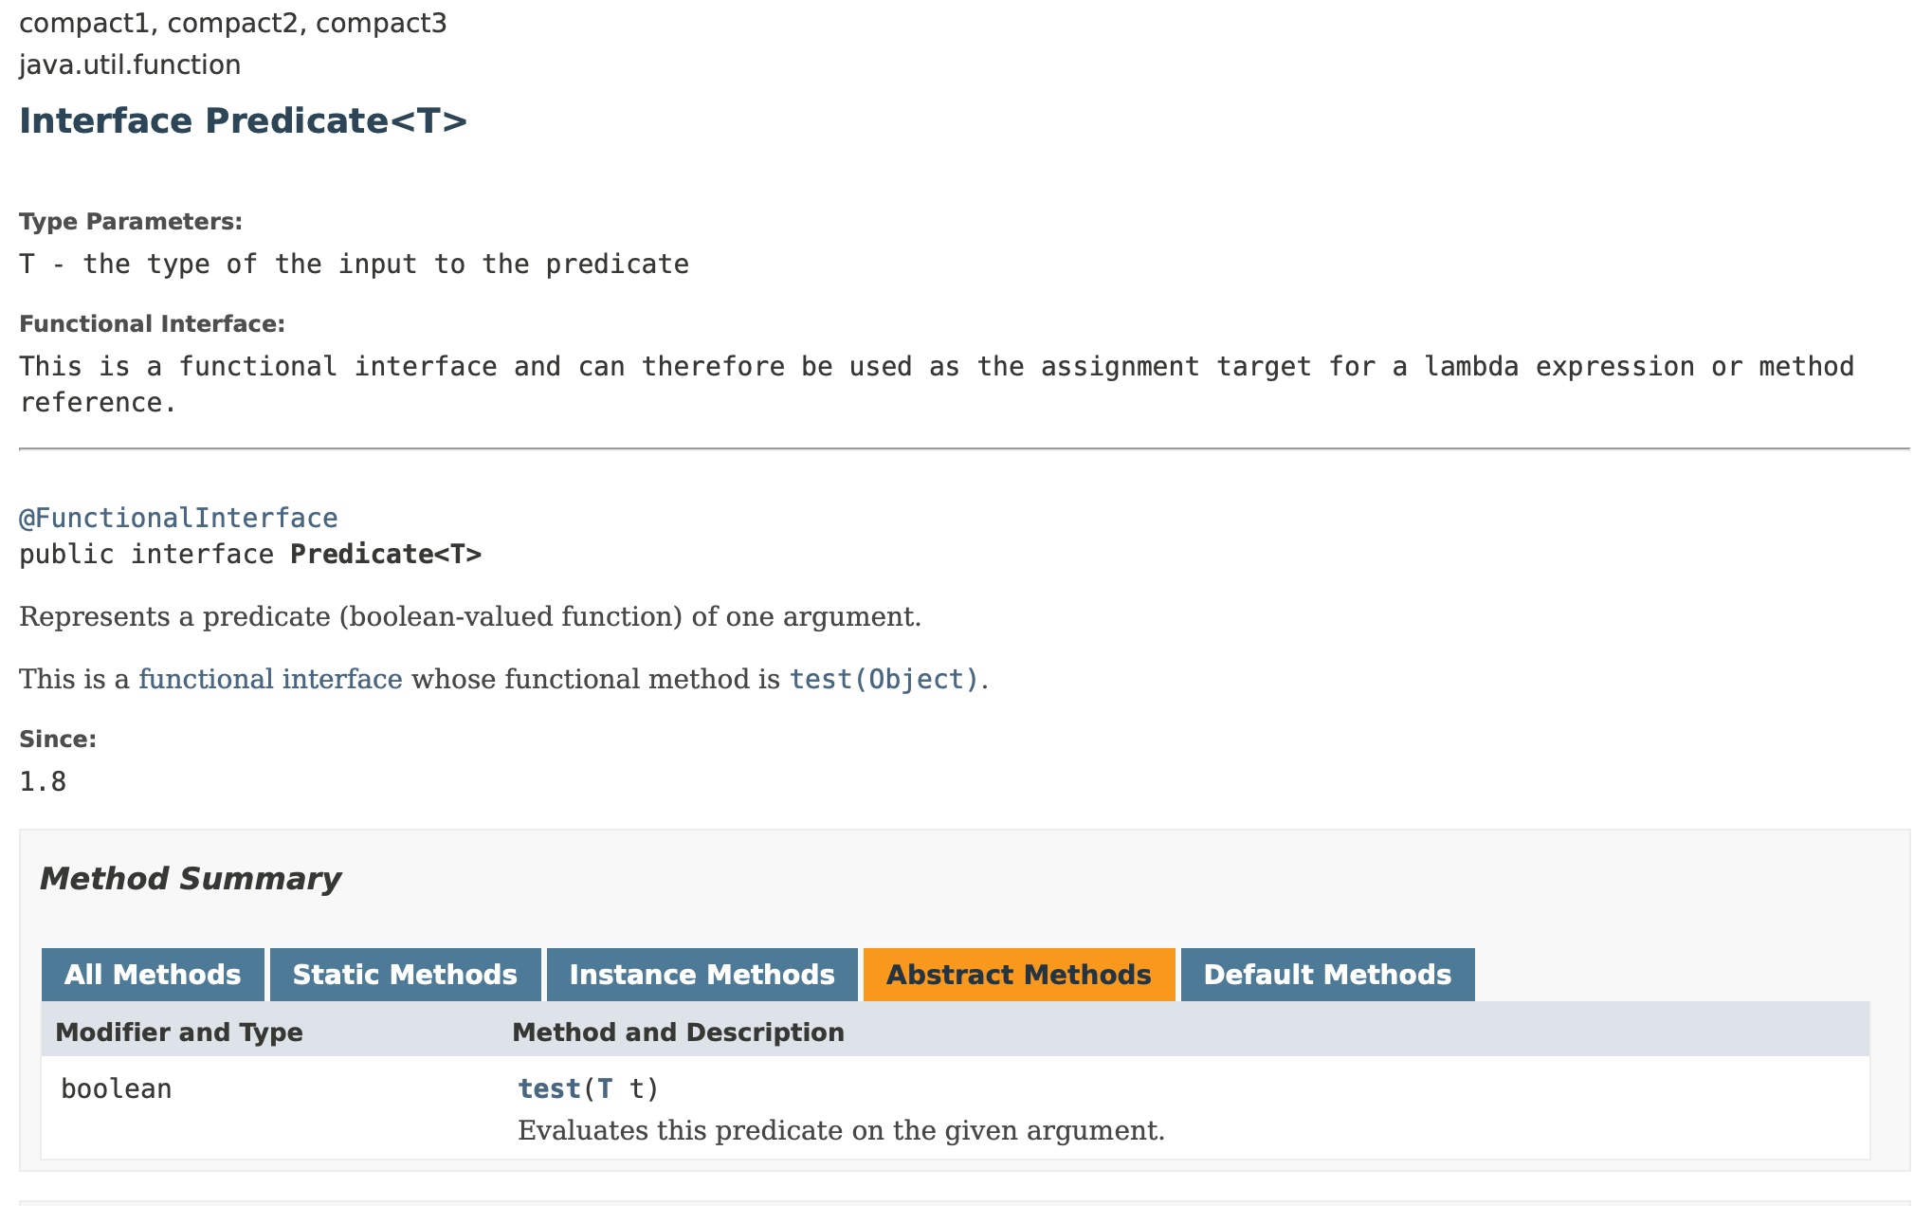1932x1206 pixels.
Task: Click the test(Object) method link
Action: (x=884, y=679)
